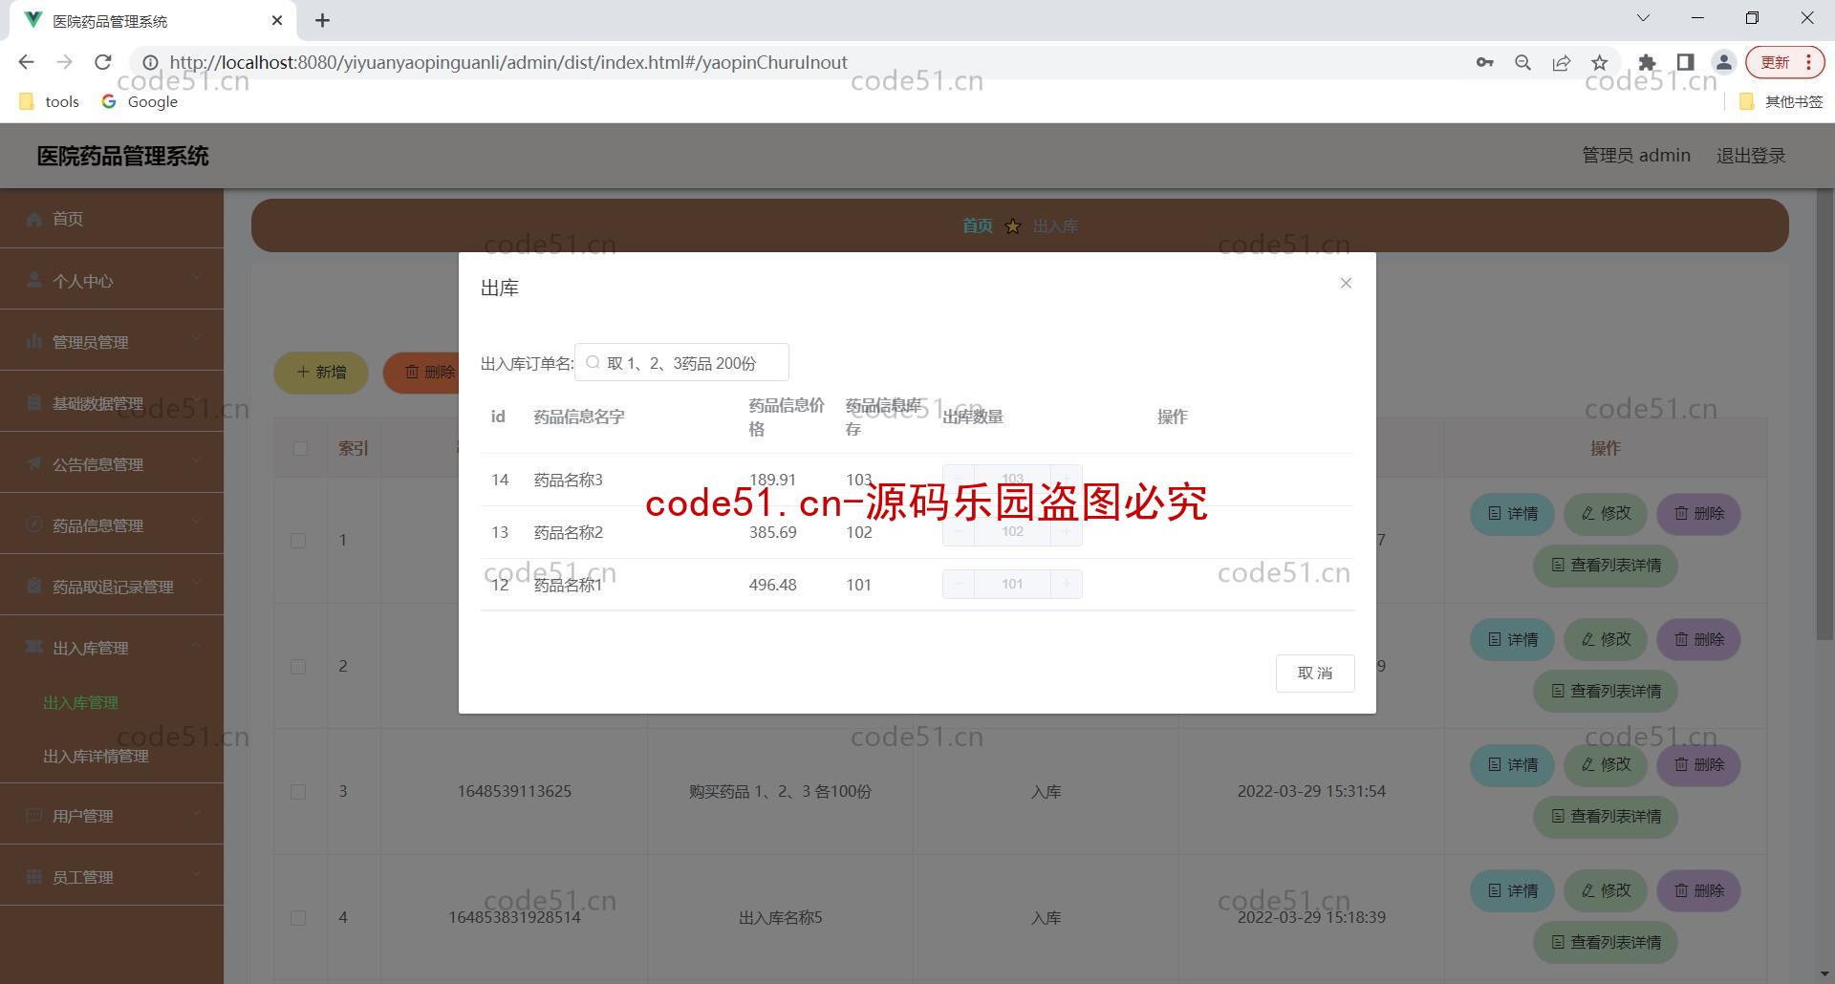Close the 医院药品管理系统 tab

(277, 20)
